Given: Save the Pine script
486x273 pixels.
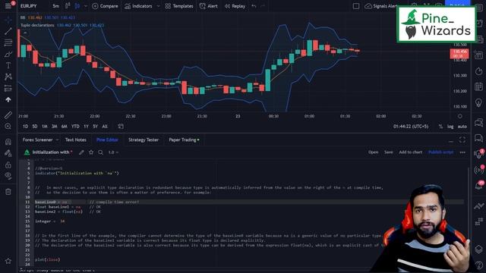Looking at the screenshot, I should coord(388,152).
